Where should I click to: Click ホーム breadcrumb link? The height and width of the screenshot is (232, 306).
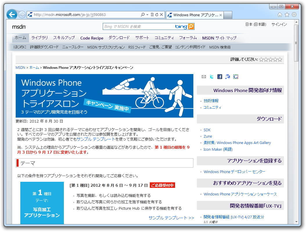(34, 68)
